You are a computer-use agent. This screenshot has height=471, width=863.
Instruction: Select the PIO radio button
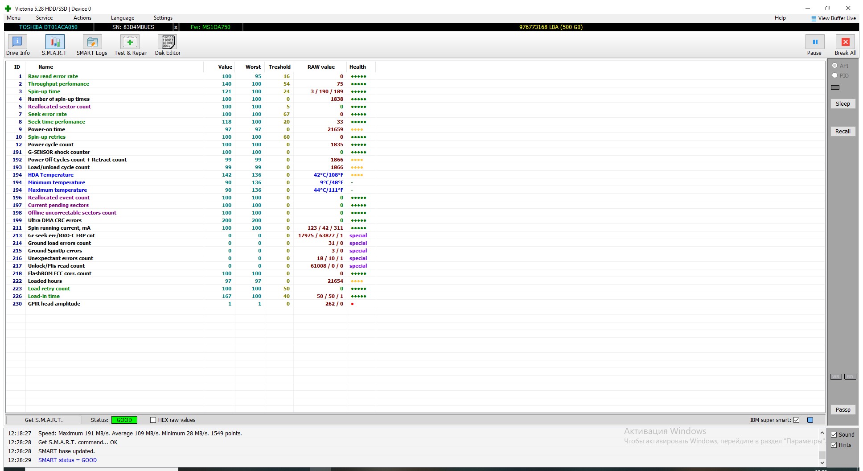[x=835, y=75]
